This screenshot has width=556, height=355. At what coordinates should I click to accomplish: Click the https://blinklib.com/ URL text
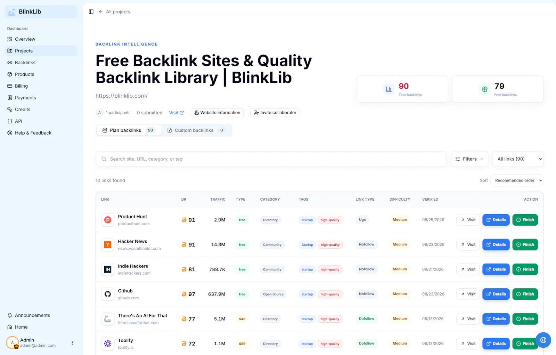122,96
